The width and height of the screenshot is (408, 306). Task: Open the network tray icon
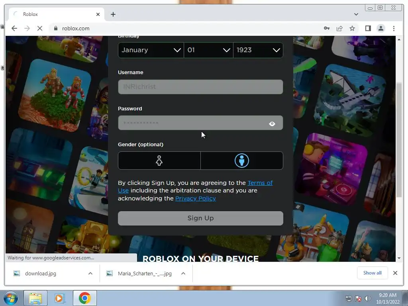click(348, 298)
